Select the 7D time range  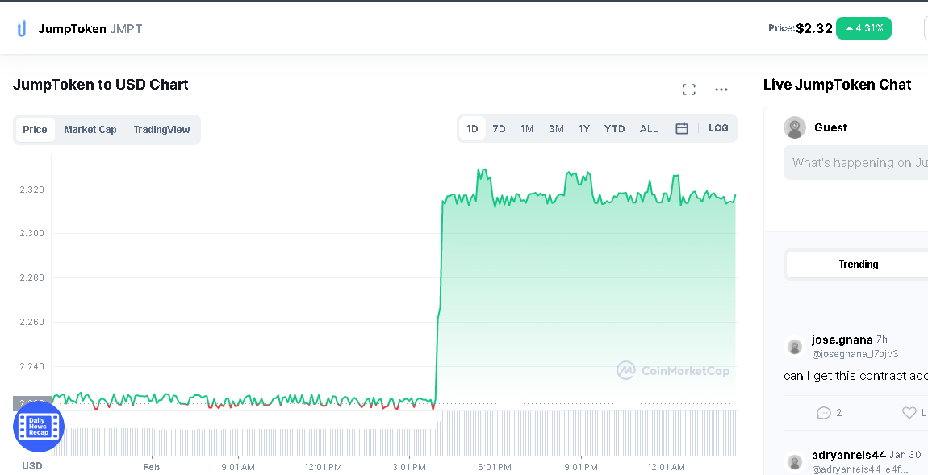499,128
